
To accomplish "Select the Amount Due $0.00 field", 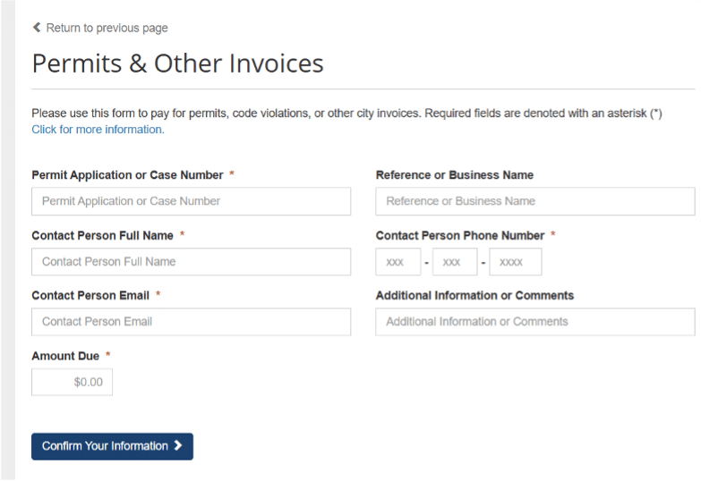I will 72,382.
